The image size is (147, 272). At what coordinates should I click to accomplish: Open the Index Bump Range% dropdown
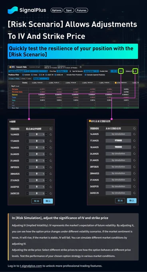coord(18,71)
